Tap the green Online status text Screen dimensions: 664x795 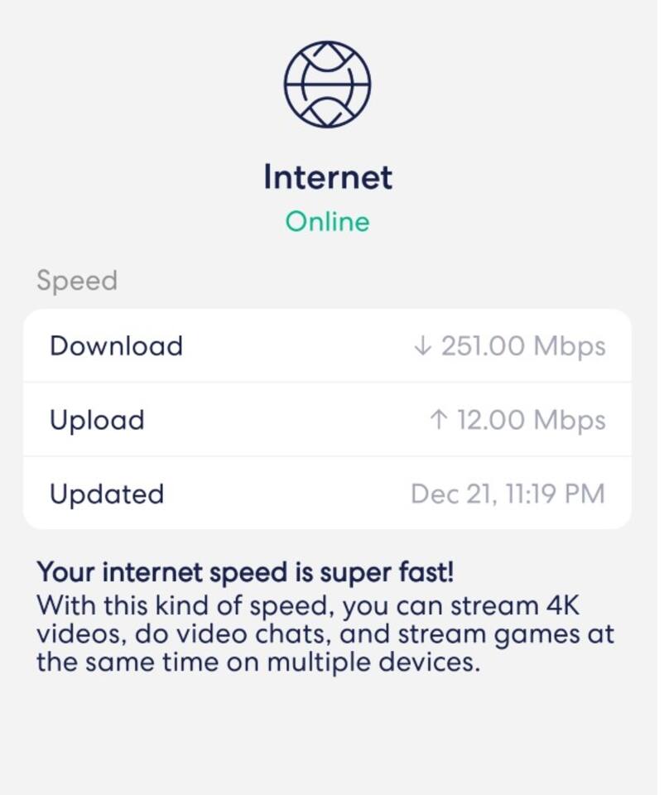tap(328, 222)
